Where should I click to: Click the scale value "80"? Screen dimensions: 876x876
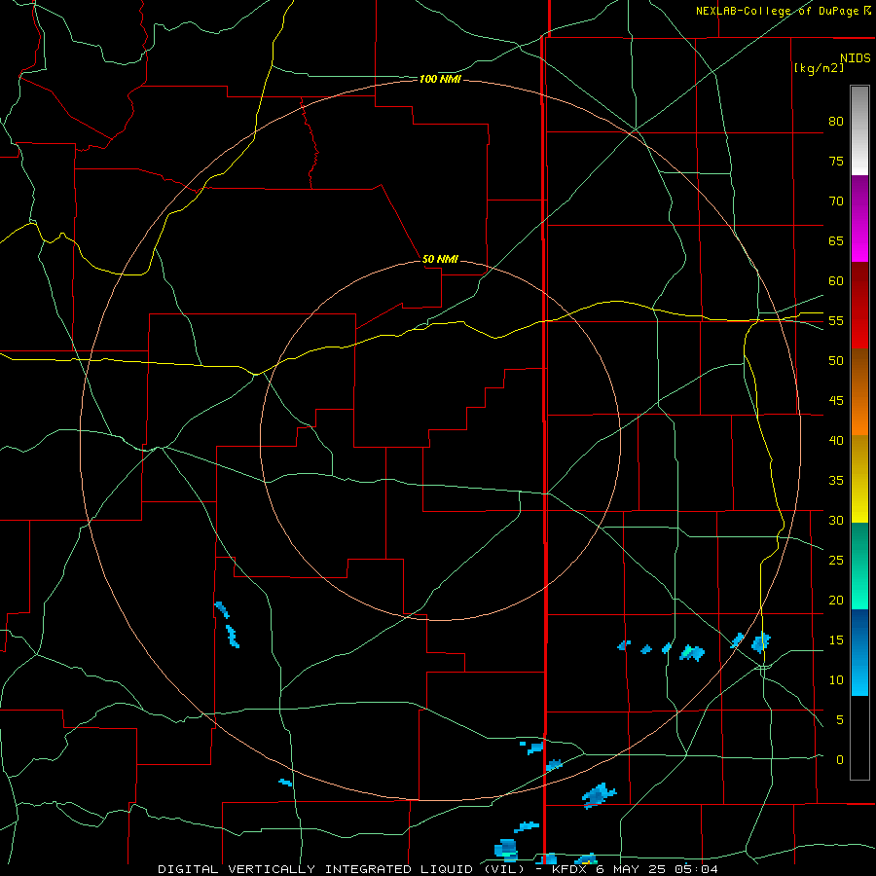coord(836,122)
